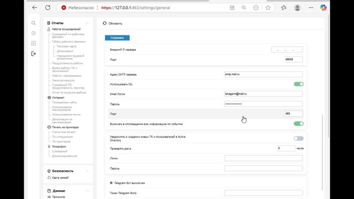Open Суммарный по рабочему времени report
The image size is (354, 199).
69,35
